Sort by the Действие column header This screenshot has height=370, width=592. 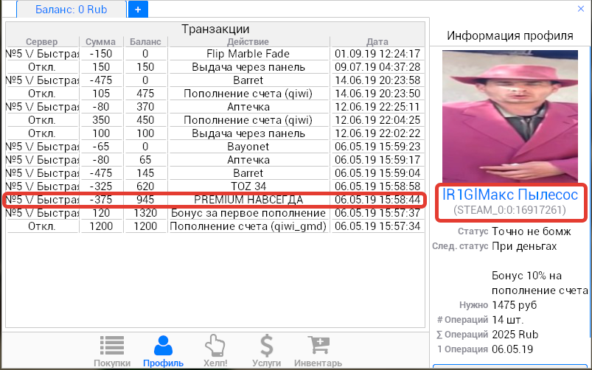pos(248,41)
